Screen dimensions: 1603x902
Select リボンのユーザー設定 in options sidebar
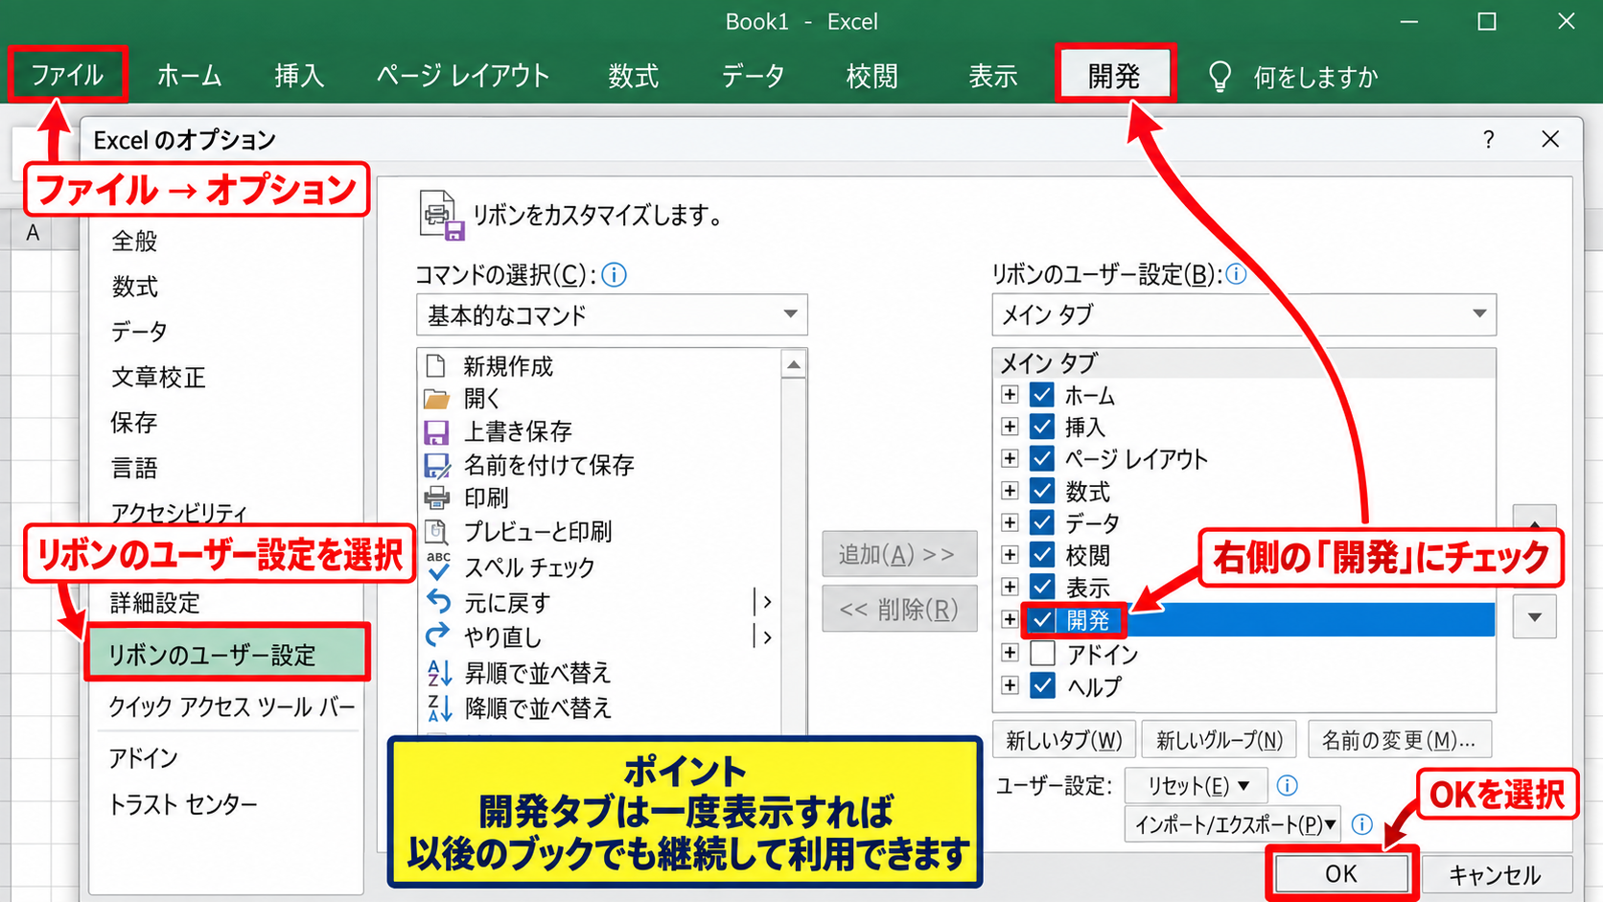tap(227, 656)
